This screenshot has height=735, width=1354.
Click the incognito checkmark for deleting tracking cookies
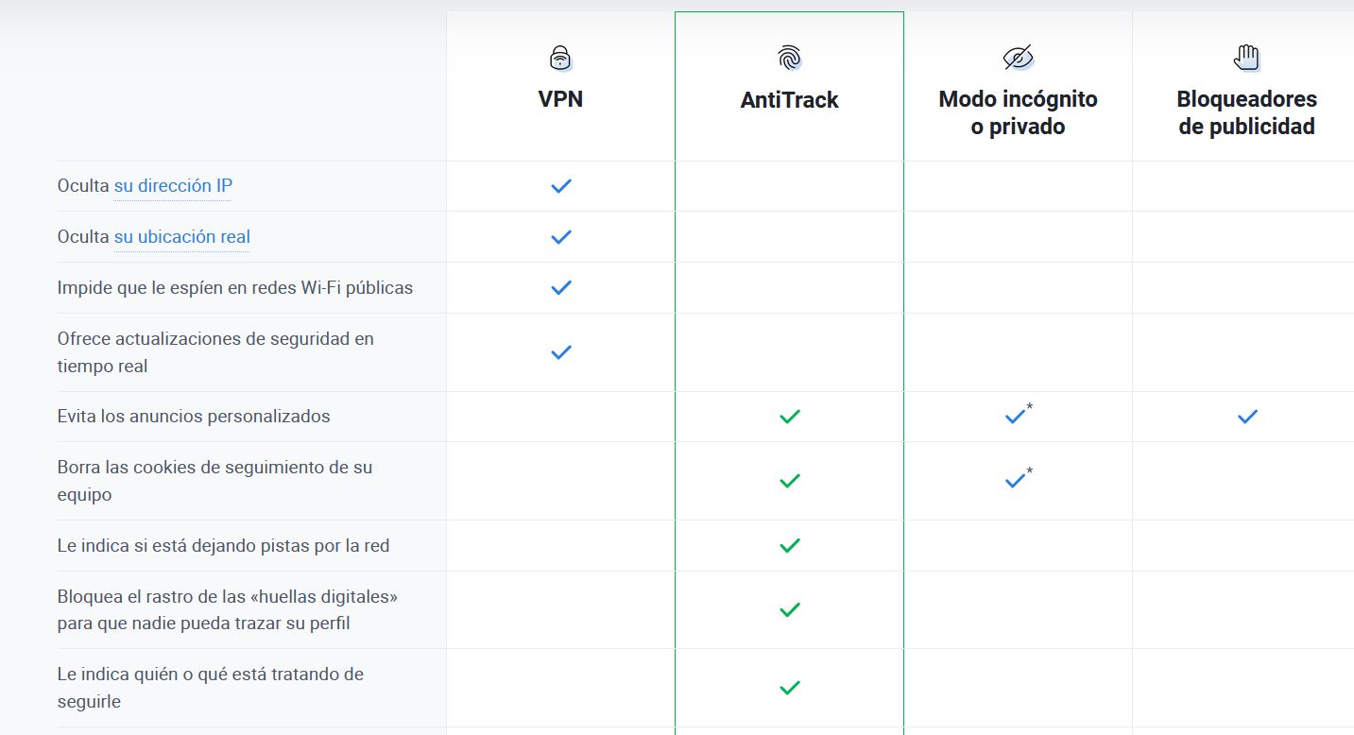click(x=1016, y=481)
